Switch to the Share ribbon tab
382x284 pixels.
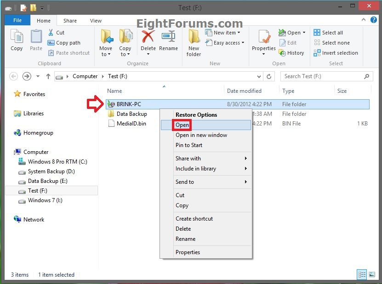pos(70,21)
